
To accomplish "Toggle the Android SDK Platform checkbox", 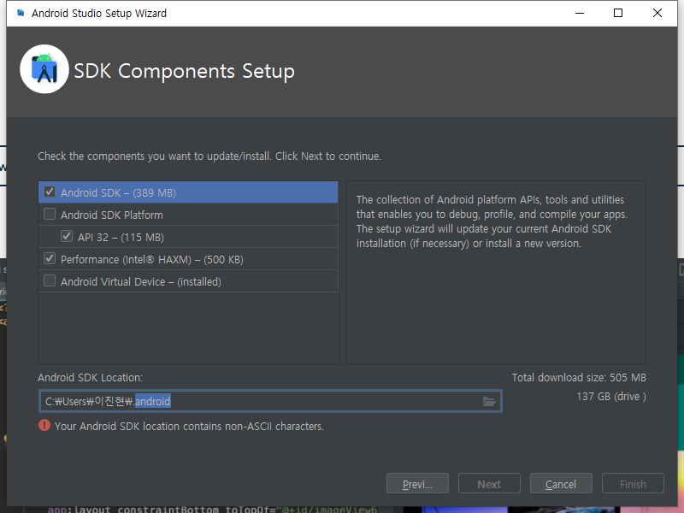I will click(x=50, y=215).
